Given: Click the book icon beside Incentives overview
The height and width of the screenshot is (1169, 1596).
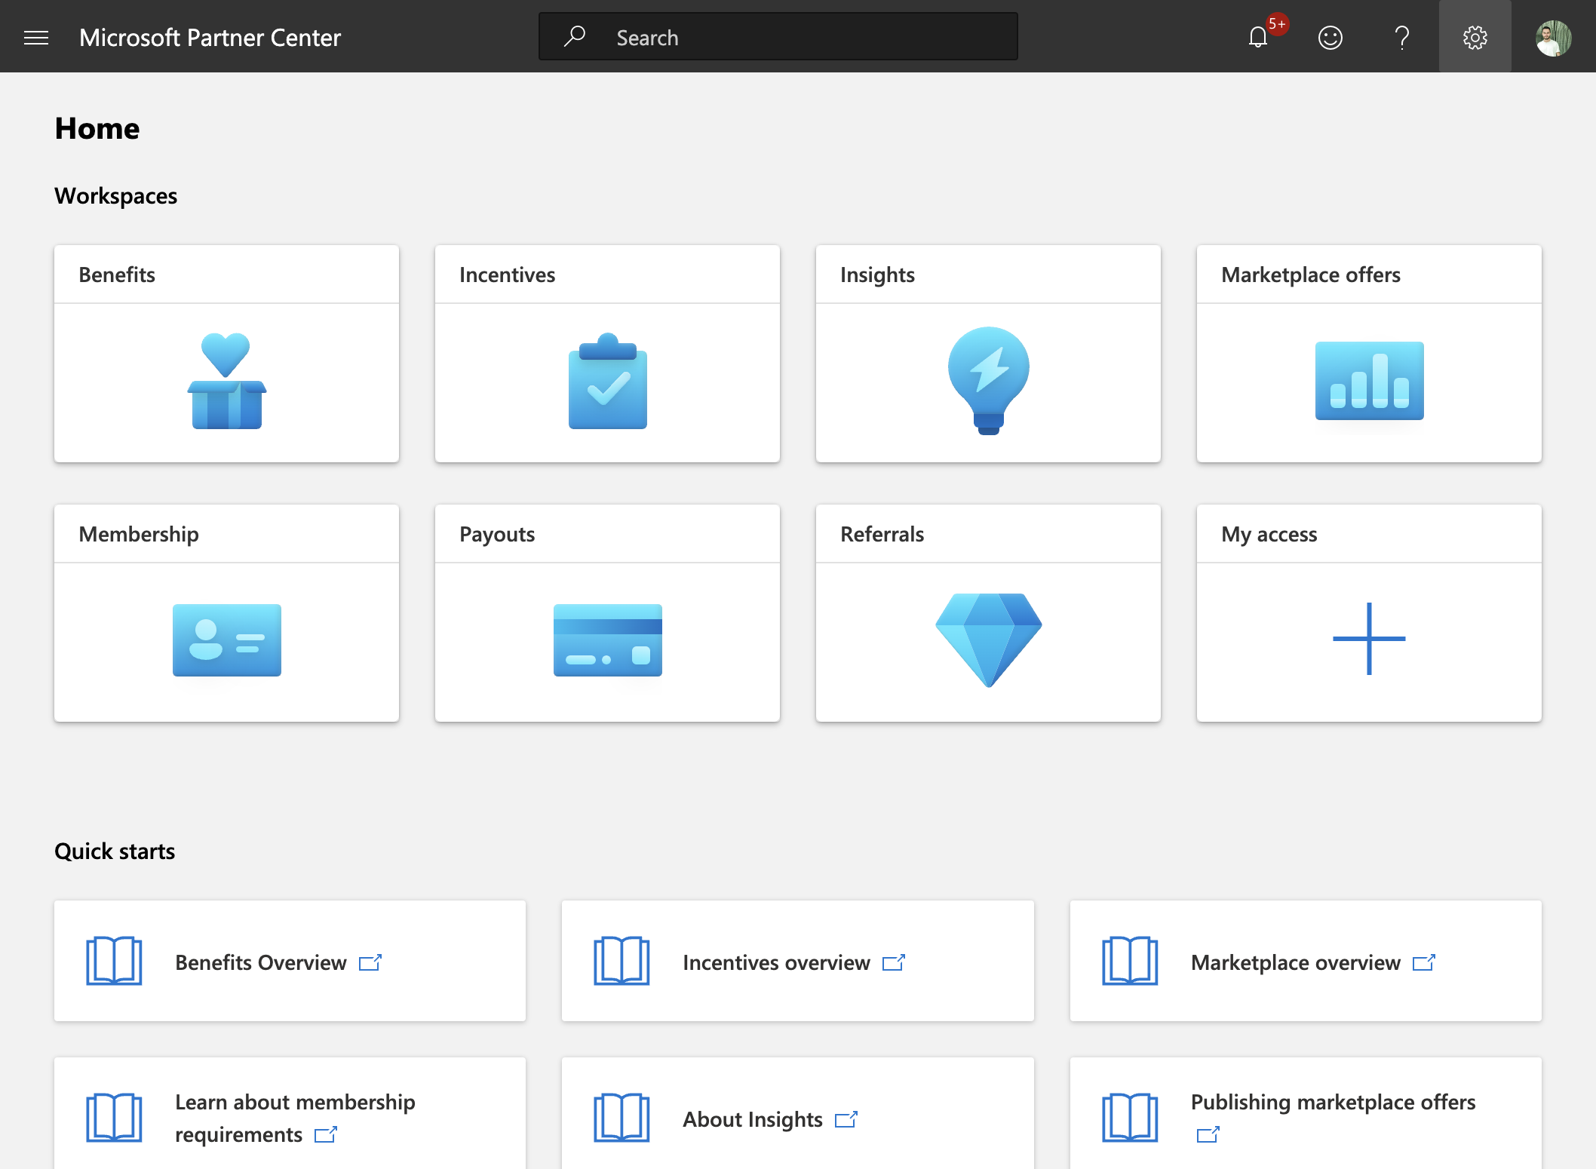Looking at the screenshot, I should tap(622, 961).
